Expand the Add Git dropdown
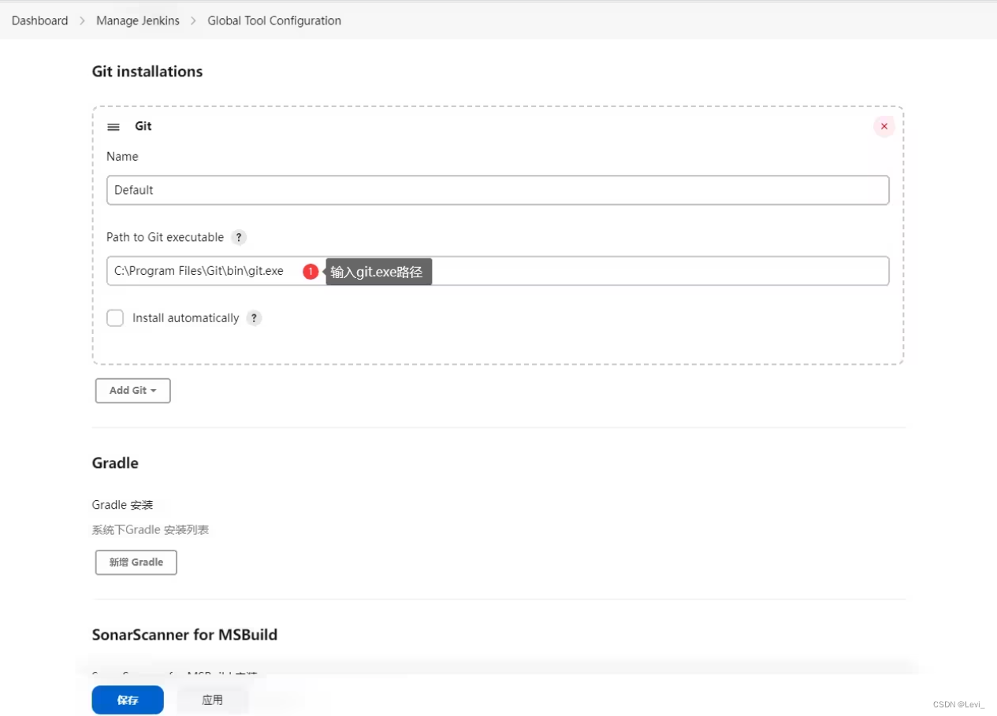 coord(132,390)
